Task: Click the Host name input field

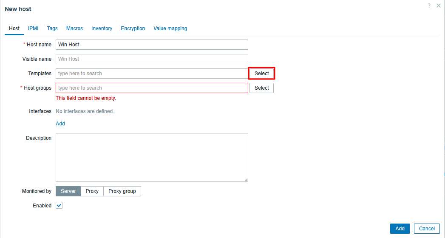Action: pyautogui.click(x=152, y=45)
